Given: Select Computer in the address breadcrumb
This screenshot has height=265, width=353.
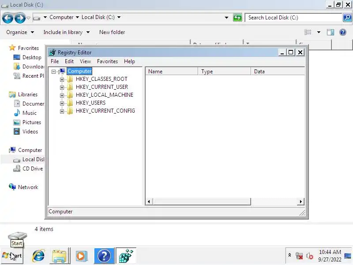Looking at the screenshot, I should (61, 17).
